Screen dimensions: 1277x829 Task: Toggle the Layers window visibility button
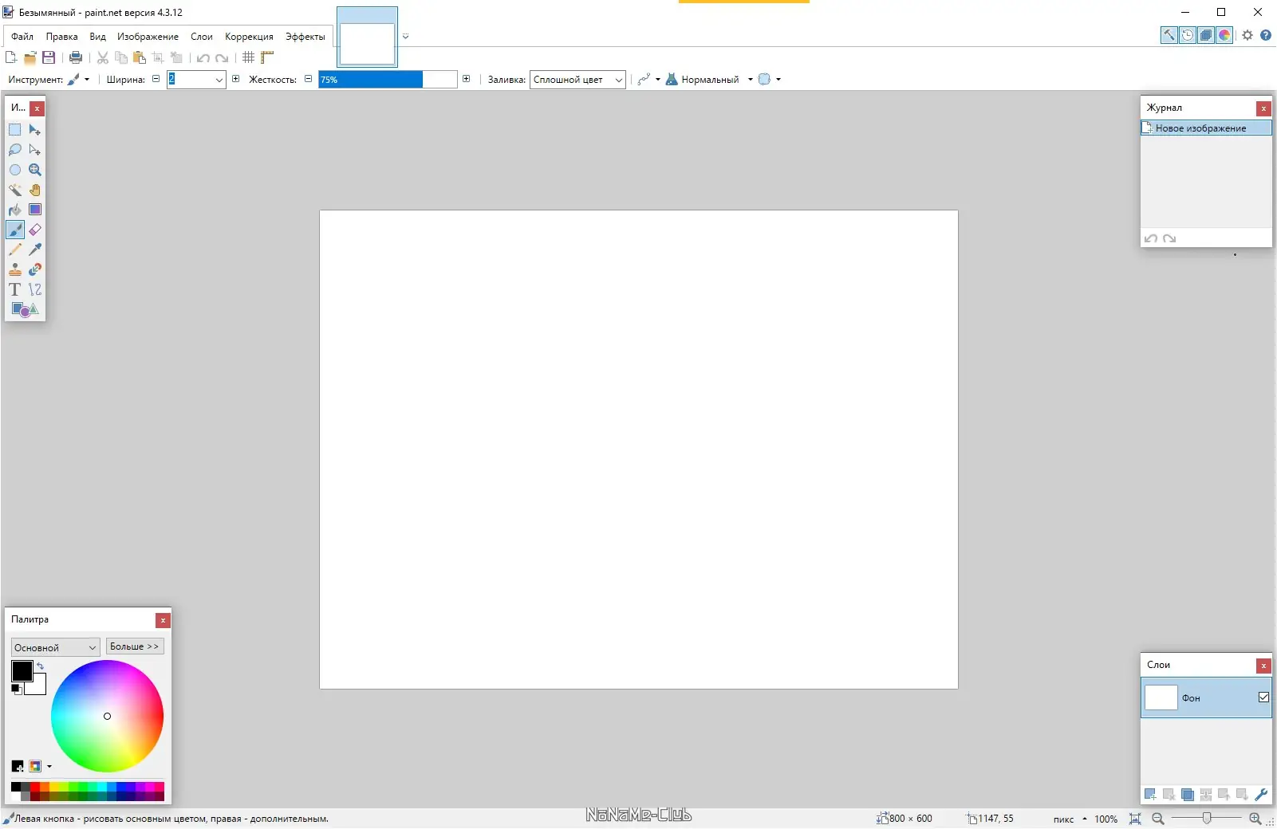pos(1206,35)
